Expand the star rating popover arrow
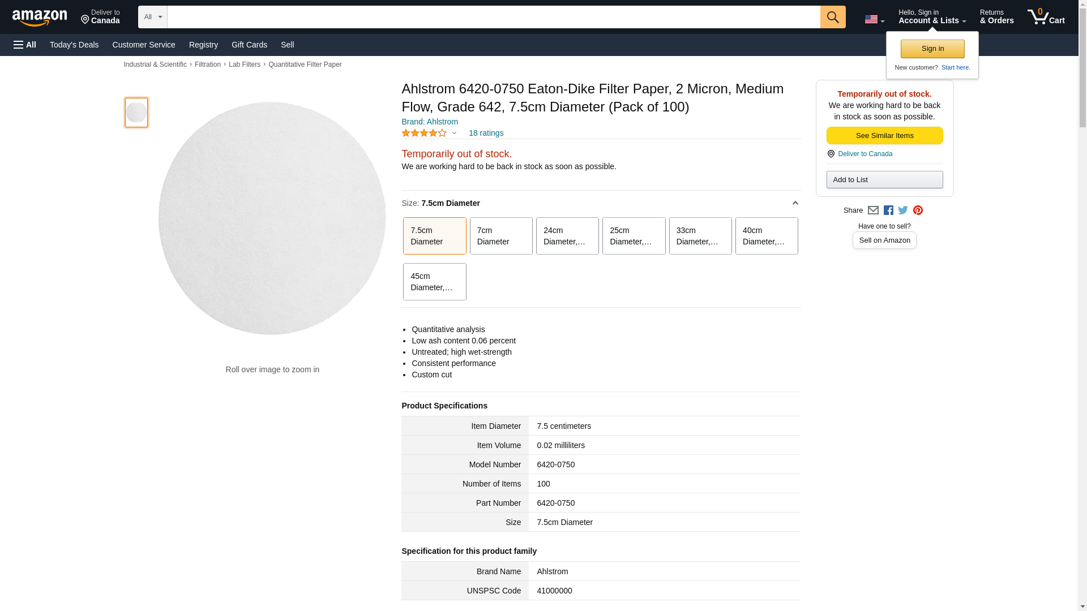Viewport: 1087px width, 611px height. point(454,133)
